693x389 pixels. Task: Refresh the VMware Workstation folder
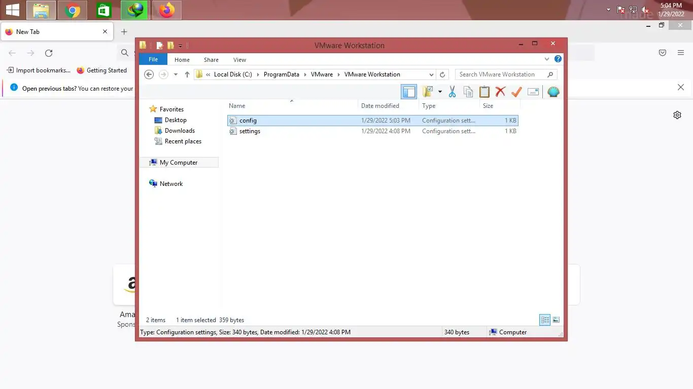tap(442, 74)
